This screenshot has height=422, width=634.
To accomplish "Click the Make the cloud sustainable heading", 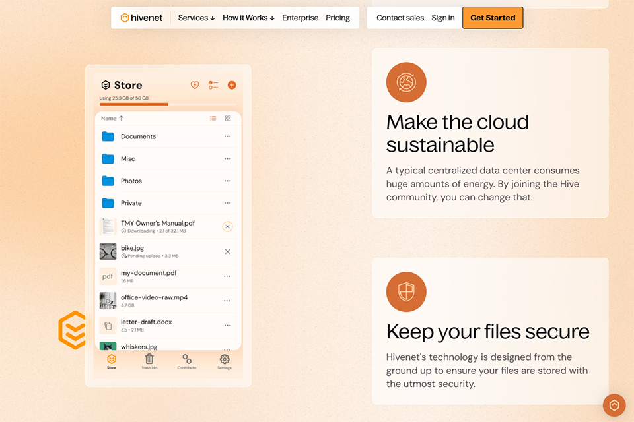I will [457, 133].
